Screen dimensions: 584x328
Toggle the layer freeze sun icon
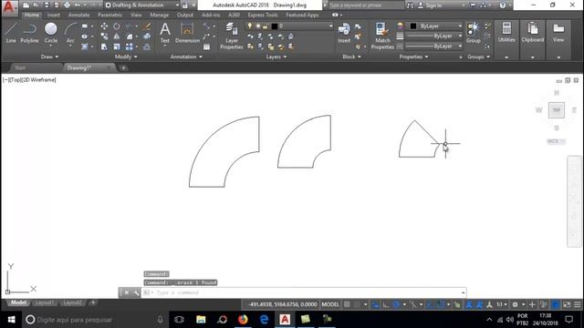pos(257,26)
